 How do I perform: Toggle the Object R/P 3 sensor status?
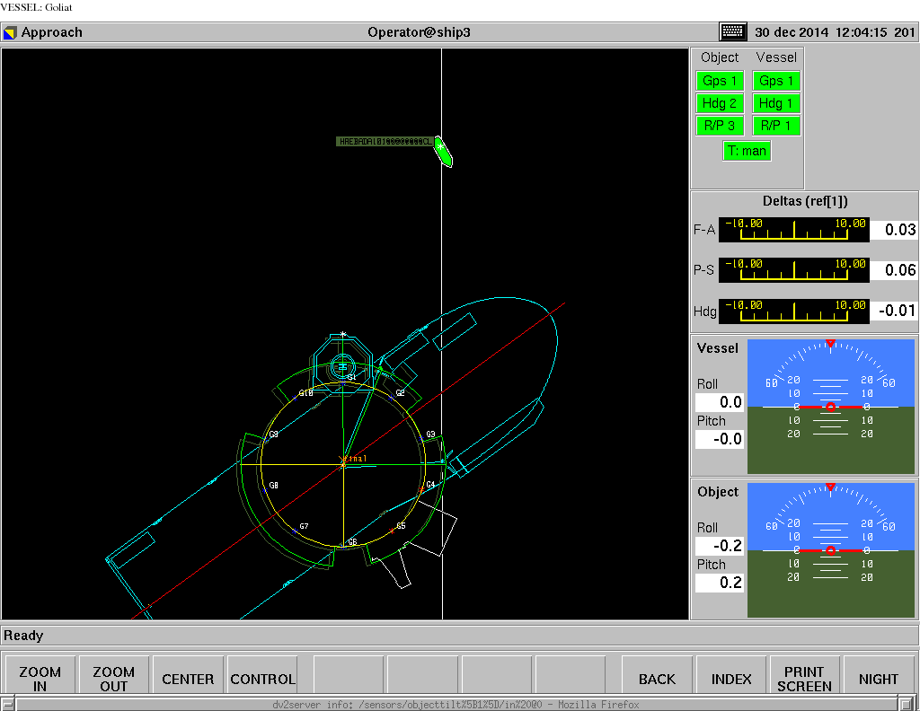[x=719, y=125]
